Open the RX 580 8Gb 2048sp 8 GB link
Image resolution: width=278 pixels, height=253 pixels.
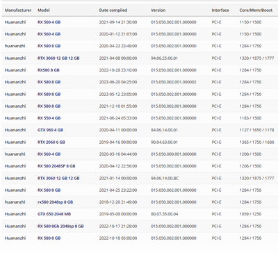point(60,226)
